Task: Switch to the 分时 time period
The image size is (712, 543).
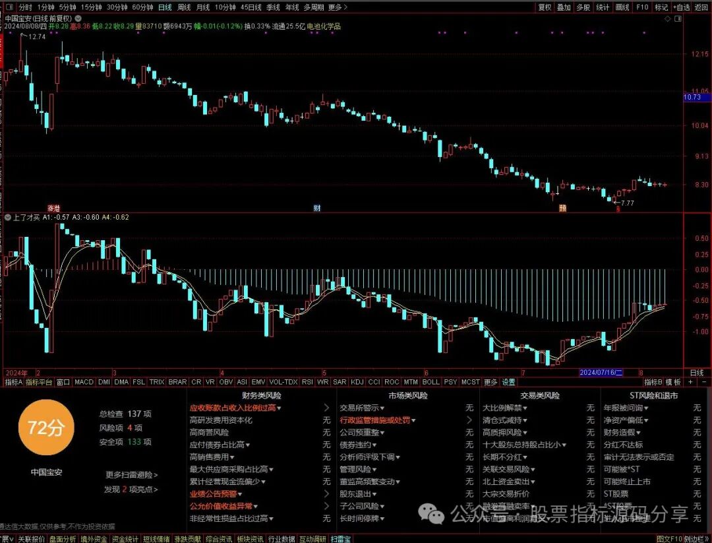Action: click(25, 7)
